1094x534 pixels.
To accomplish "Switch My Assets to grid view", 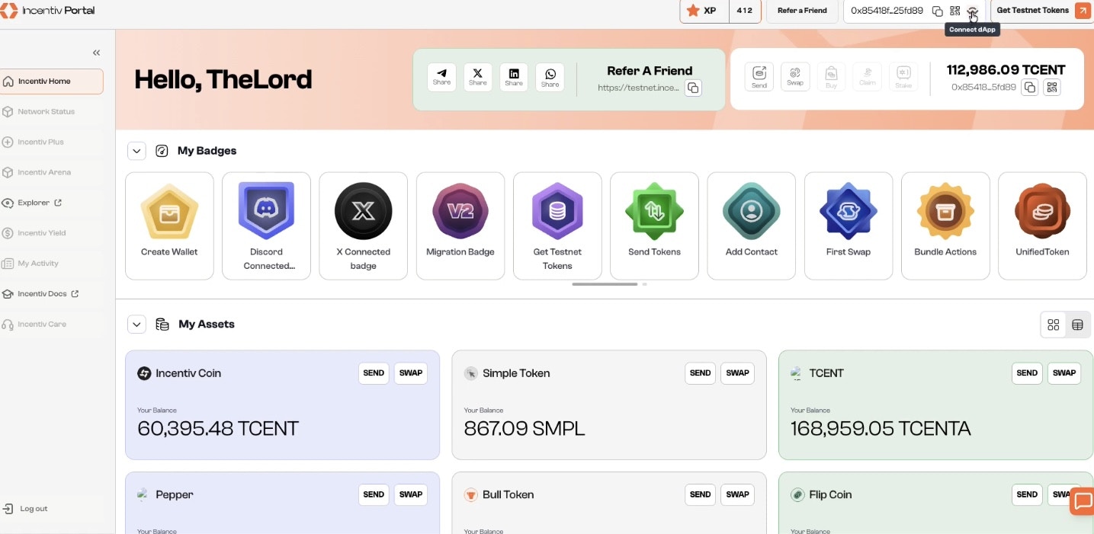I will click(x=1053, y=324).
